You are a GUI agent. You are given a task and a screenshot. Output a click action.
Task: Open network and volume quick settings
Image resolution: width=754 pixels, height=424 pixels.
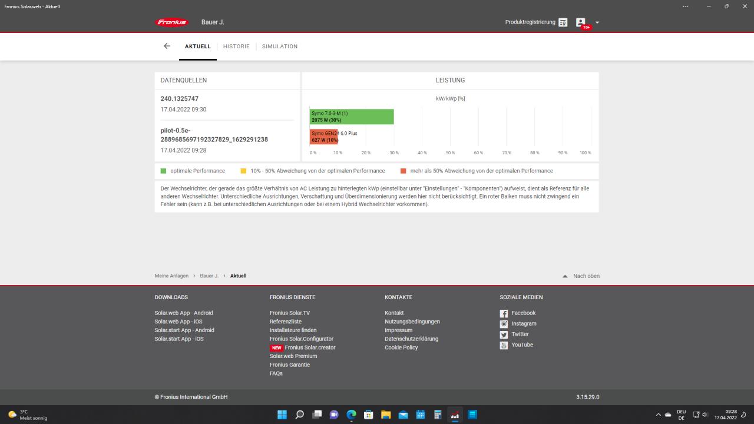coord(700,415)
